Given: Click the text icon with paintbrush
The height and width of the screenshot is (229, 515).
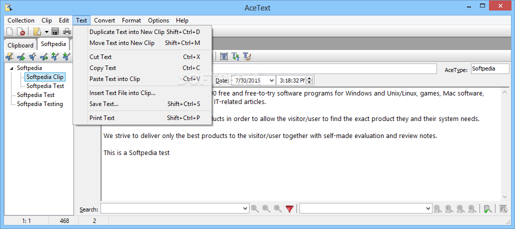Looking at the screenshot, I should point(247,56).
